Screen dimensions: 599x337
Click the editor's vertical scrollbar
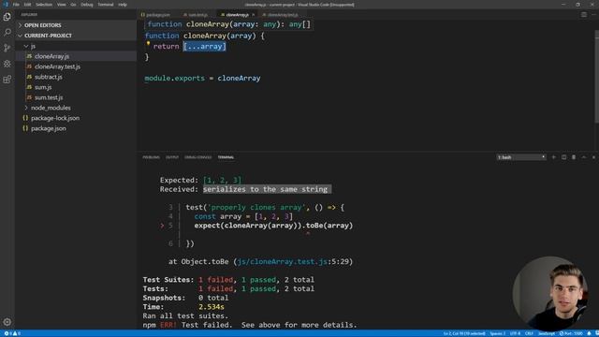597,77
